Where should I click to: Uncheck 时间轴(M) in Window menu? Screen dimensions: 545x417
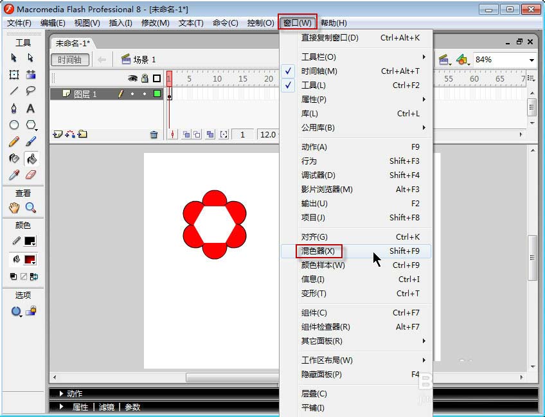pyautogui.click(x=356, y=71)
